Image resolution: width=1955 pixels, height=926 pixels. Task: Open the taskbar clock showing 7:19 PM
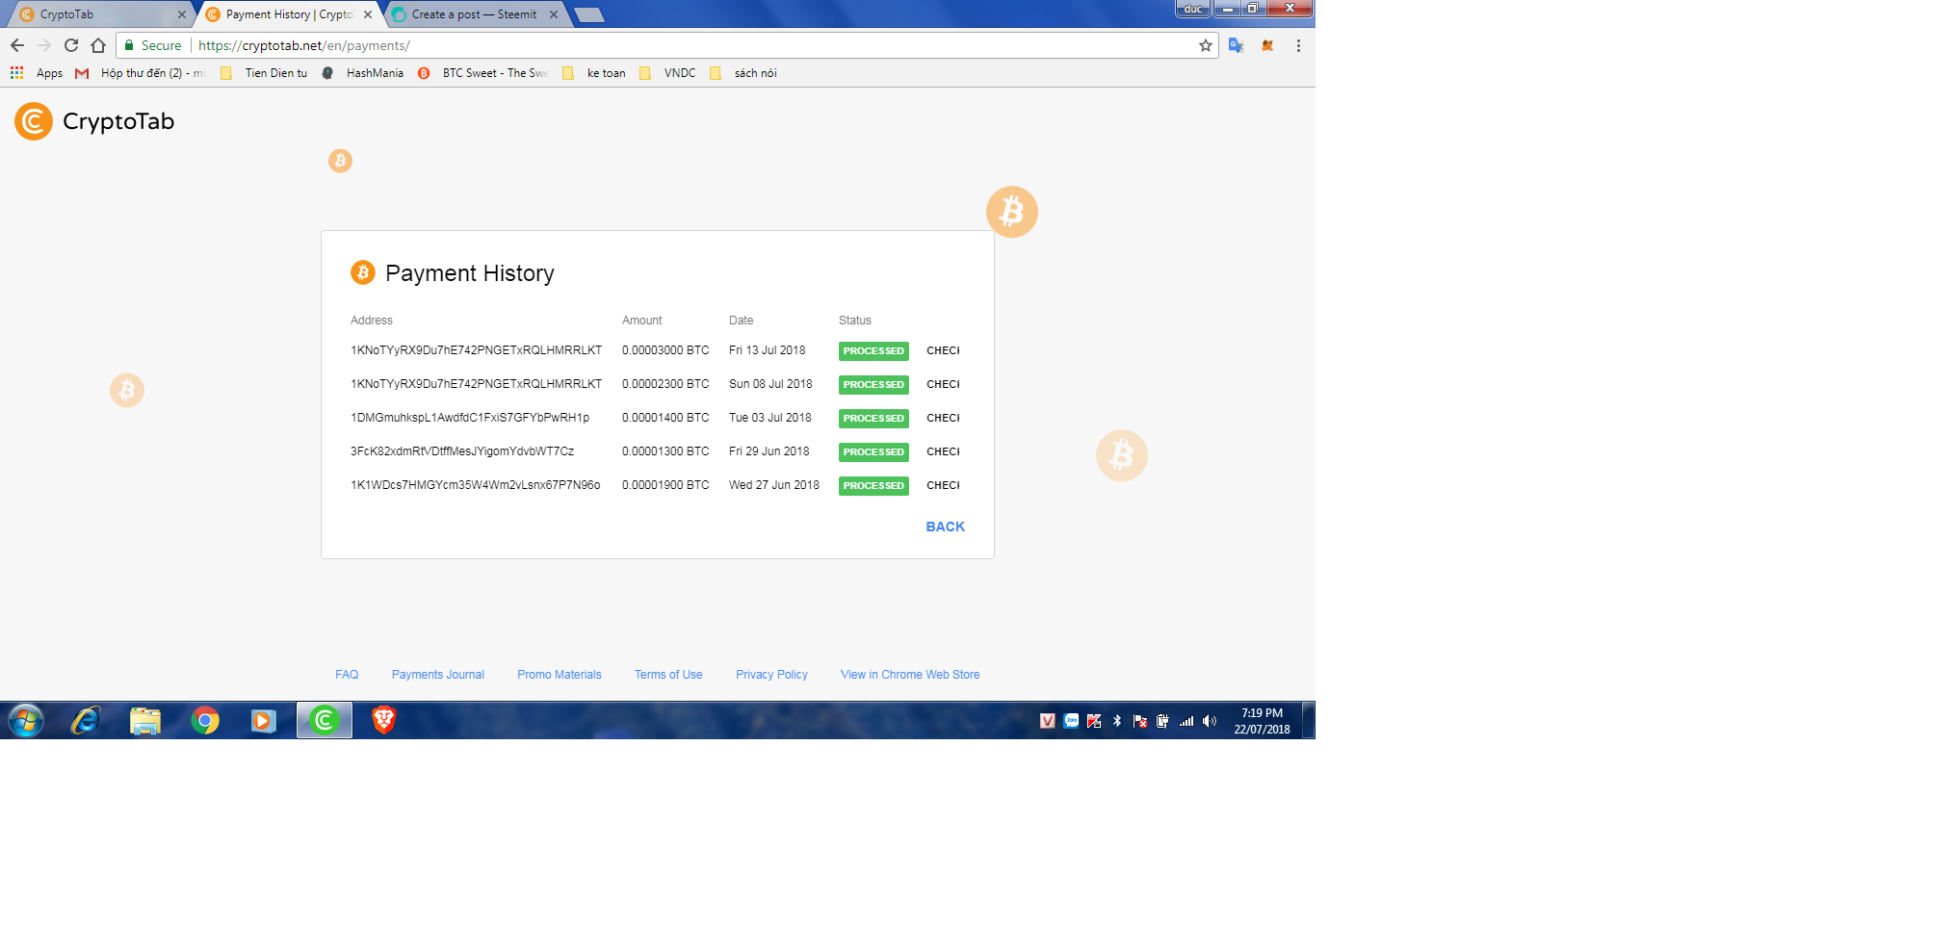tap(1262, 721)
